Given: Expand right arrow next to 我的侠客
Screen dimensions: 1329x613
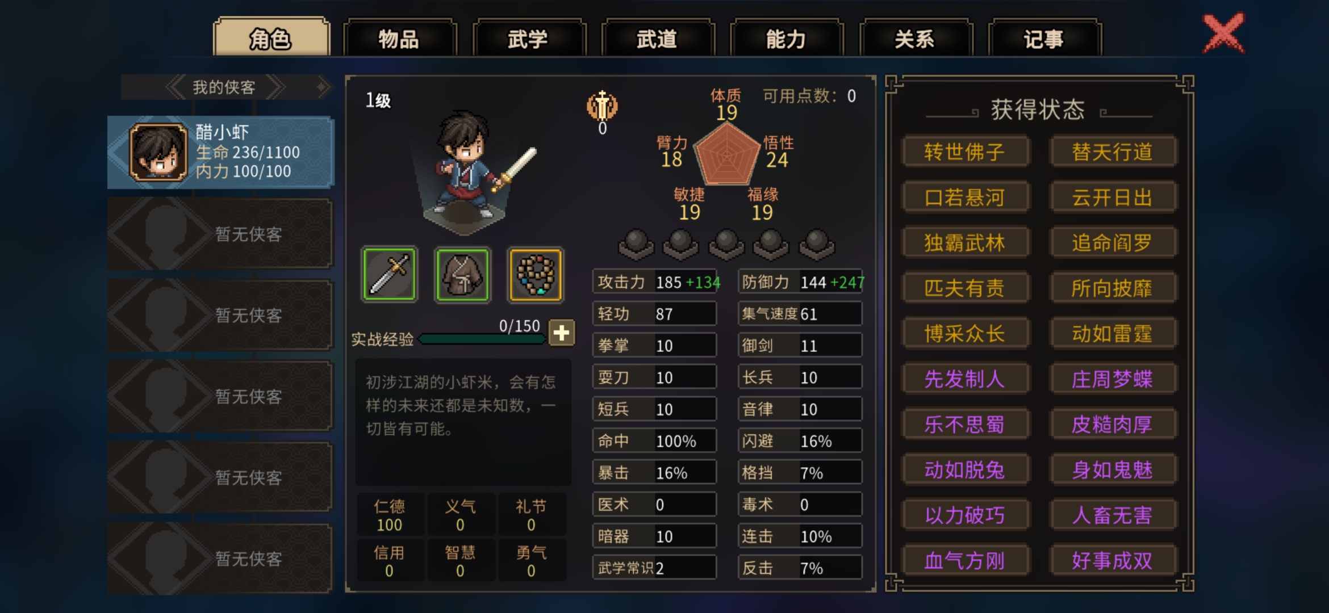Looking at the screenshot, I should click(x=323, y=87).
